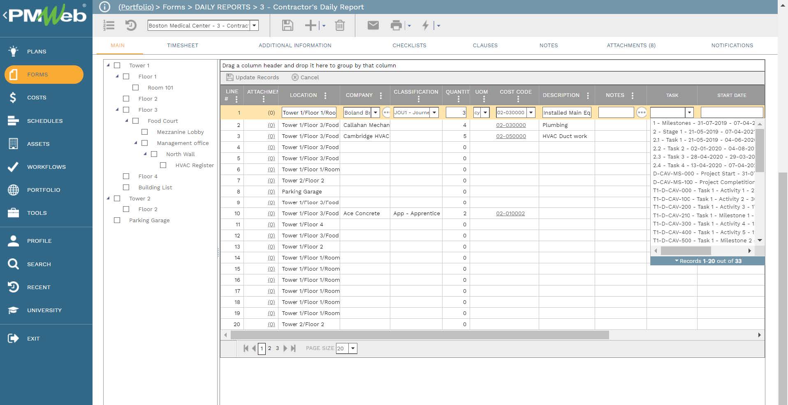Screen dimensions: 788x405
Task: Open the Classification dropdown in line 1
Action: [434, 113]
